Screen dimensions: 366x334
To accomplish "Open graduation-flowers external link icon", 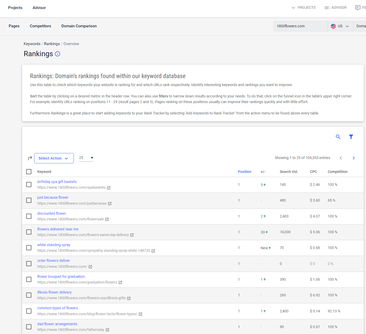I will click(120, 282).
